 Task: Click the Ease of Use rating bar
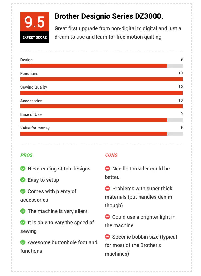click(x=101, y=120)
